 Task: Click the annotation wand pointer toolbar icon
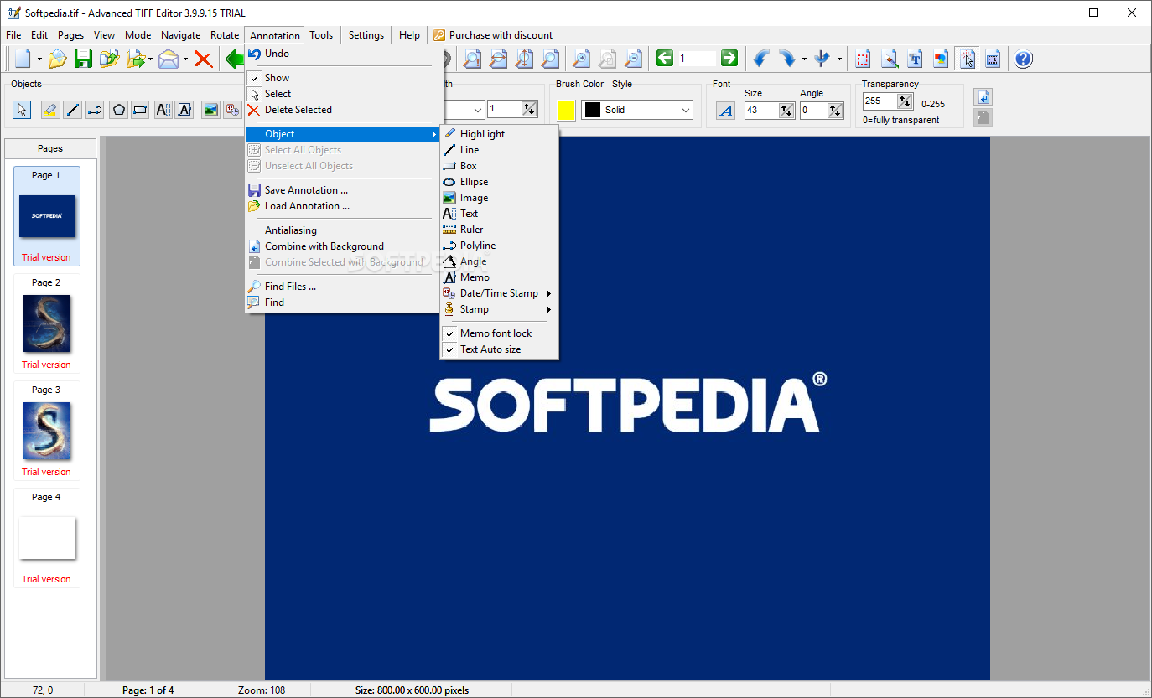967,59
